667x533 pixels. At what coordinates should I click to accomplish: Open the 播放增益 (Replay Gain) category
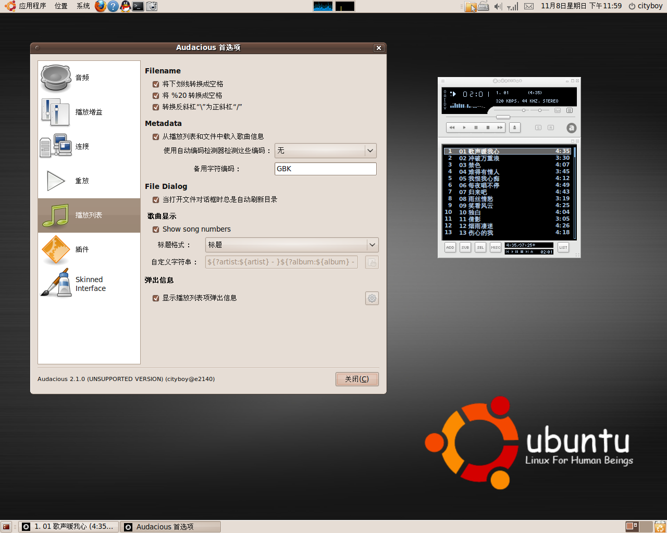[89, 112]
